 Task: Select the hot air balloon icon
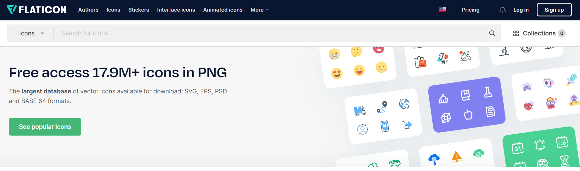coord(443,58)
